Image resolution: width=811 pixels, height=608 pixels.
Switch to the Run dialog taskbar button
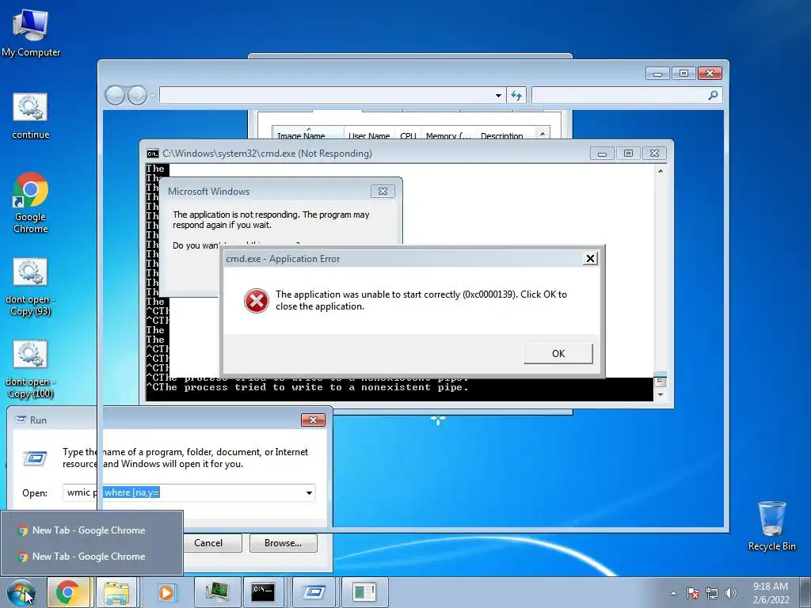click(314, 592)
